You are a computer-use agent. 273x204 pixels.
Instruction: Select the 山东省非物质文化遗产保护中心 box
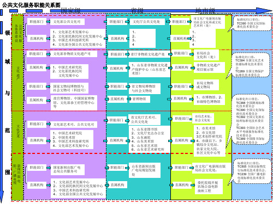150,69
